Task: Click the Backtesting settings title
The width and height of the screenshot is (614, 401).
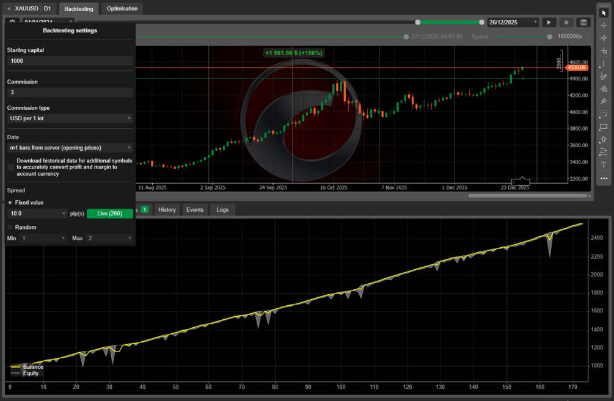Action: (x=70, y=31)
